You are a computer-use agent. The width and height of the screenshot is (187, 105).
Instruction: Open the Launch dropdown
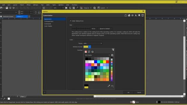tap(107, 8)
